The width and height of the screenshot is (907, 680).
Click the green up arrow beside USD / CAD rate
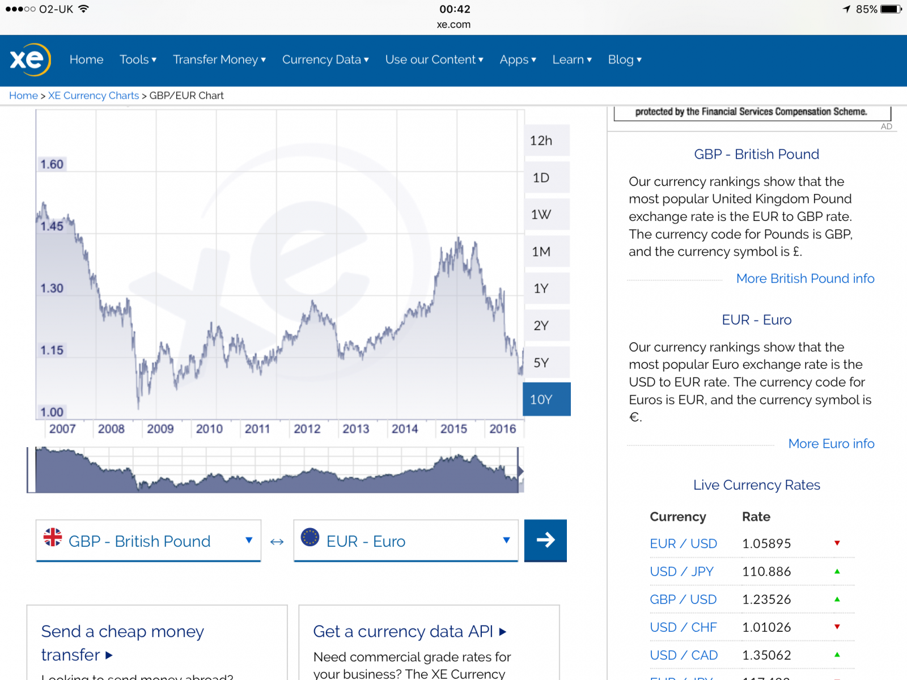tap(837, 654)
